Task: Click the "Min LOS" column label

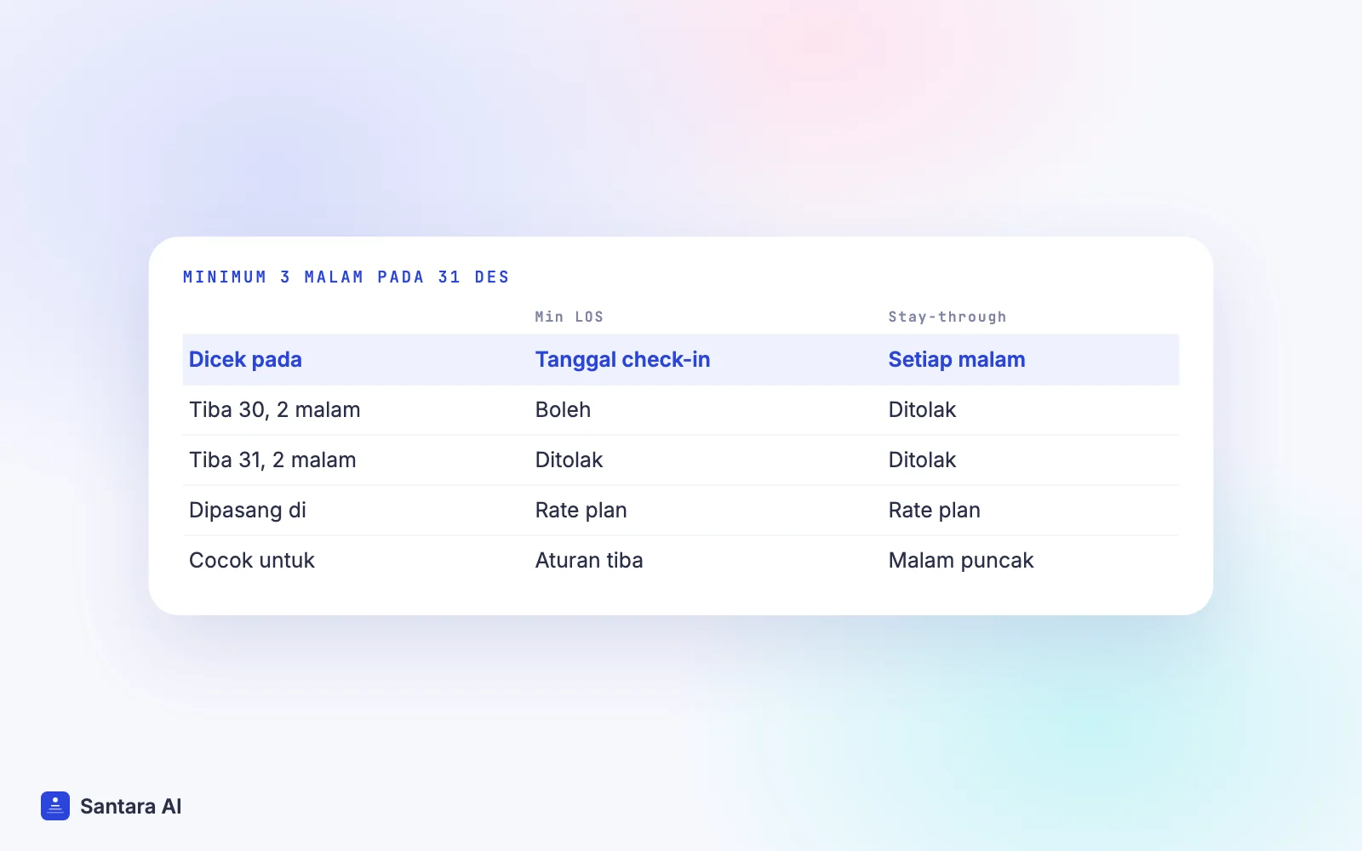Action: (x=569, y=317)
